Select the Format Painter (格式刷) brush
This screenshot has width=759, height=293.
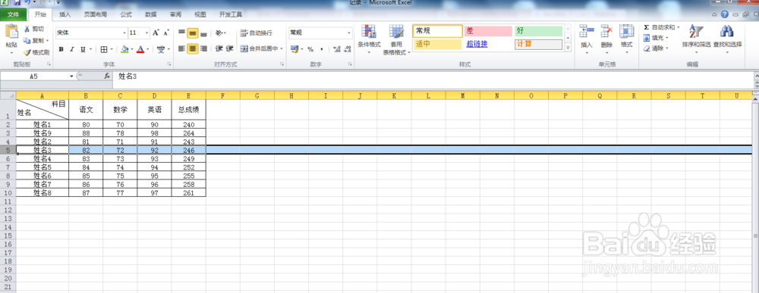click(x=27, y=52)
